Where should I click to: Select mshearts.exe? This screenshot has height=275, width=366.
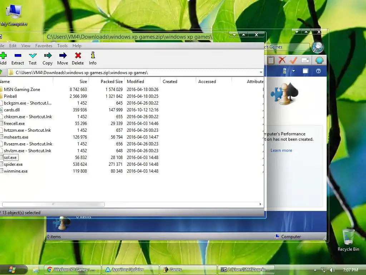point(16,137)
